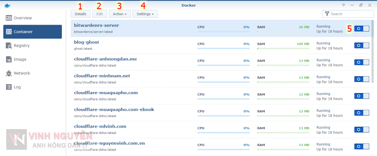Click the Docker window title text
The image size is (377, 156).
(x=188, y=5)
